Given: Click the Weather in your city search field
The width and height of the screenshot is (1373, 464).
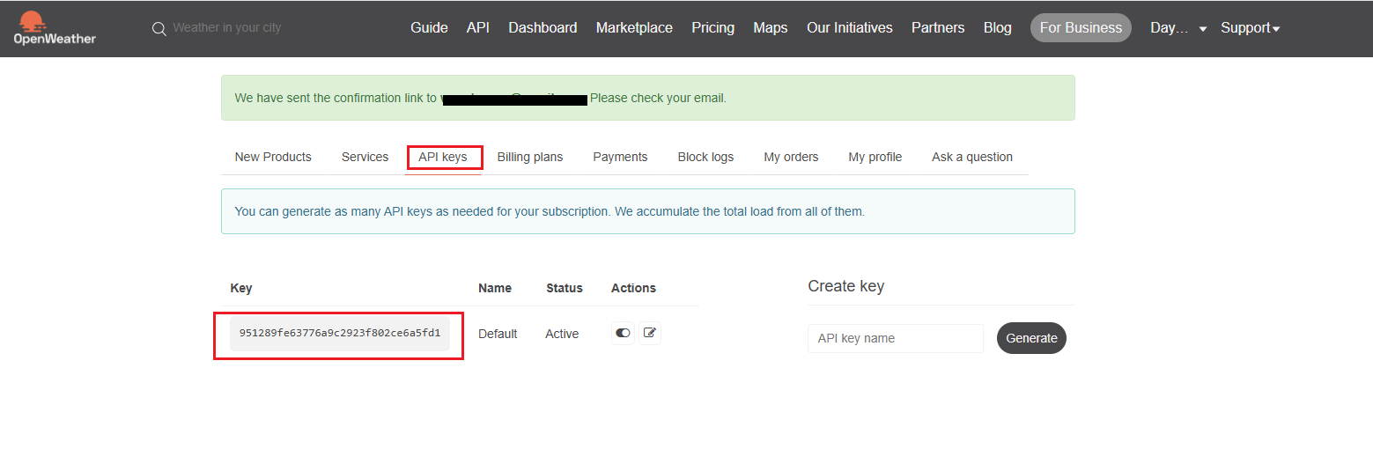Looking at the screenshot, I should pos(227,28).
